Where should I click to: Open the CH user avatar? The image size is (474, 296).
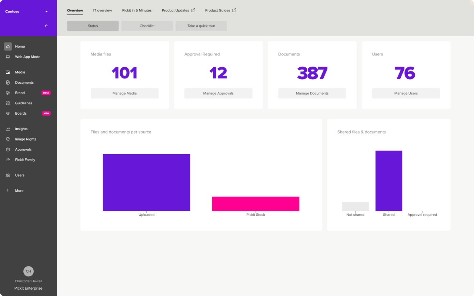[x=29, y=271]
